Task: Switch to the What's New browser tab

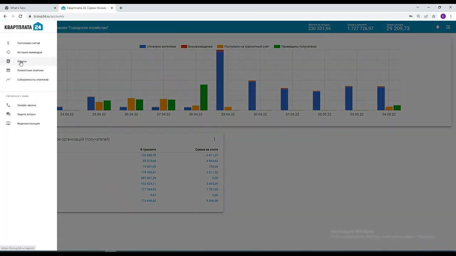Action: point(29,8)
